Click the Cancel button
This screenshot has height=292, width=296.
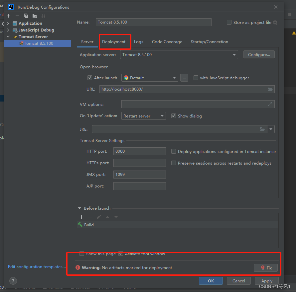click(238, 281)
